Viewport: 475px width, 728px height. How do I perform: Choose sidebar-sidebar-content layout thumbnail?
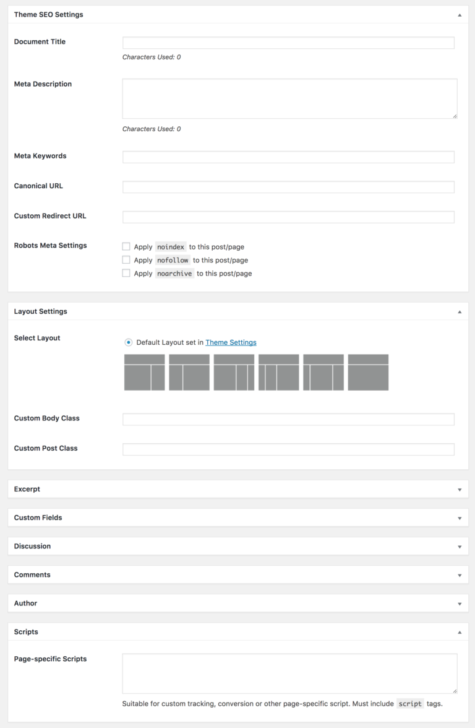tap(279, 373)
